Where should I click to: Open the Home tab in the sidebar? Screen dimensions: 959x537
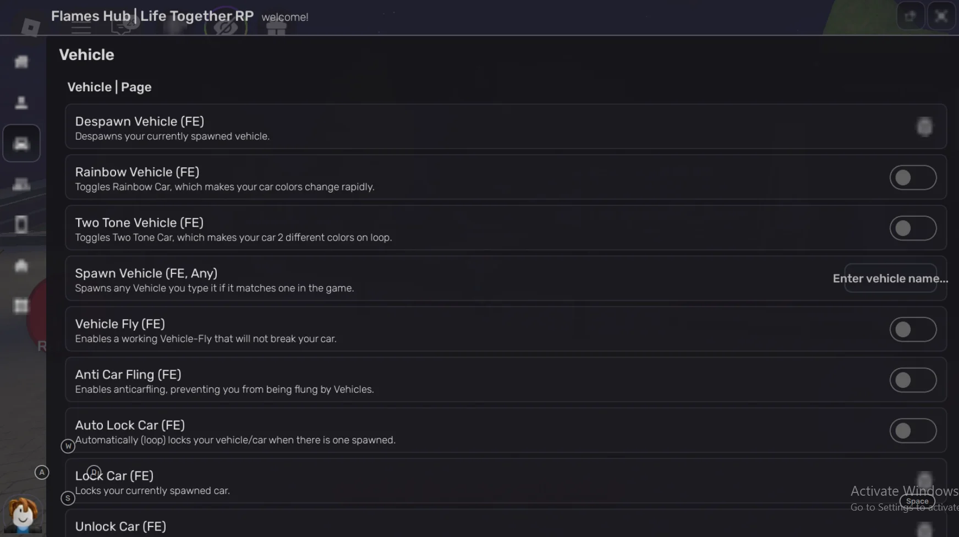pyautogui.click(x=21, y=62)
